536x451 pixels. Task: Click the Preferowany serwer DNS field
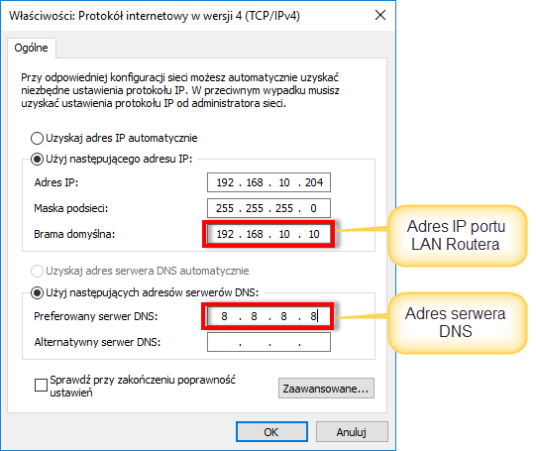coord(268,316)
